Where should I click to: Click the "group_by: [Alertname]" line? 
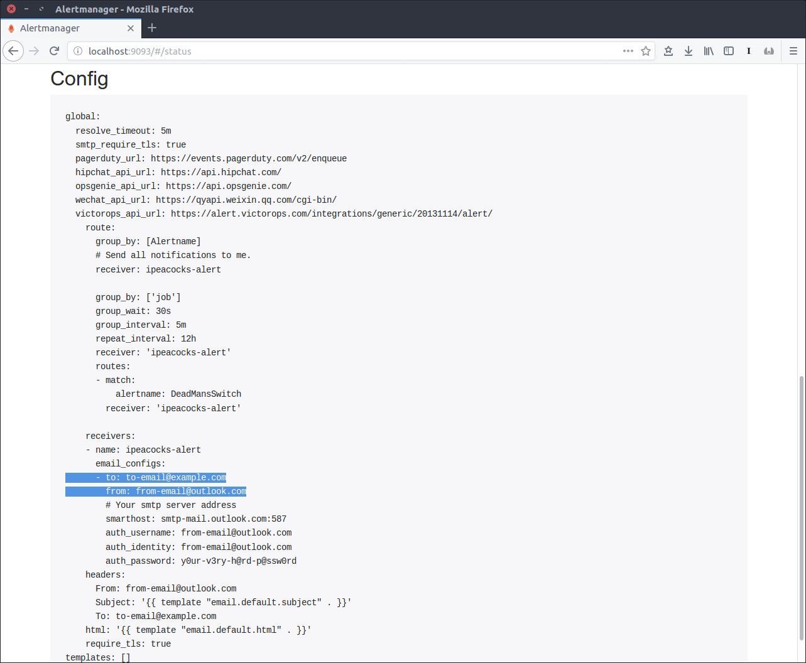[x=148, y=241]
